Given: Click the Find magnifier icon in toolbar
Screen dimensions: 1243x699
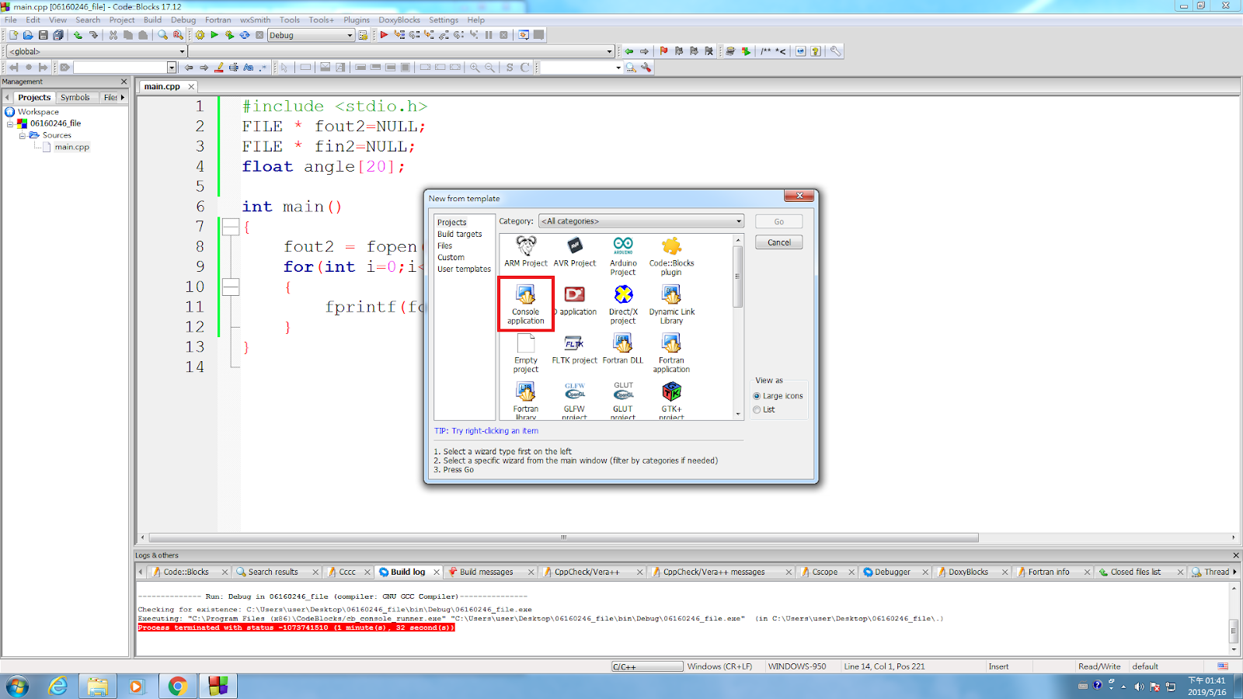Looking at the screenshot, I should point(162,35).
